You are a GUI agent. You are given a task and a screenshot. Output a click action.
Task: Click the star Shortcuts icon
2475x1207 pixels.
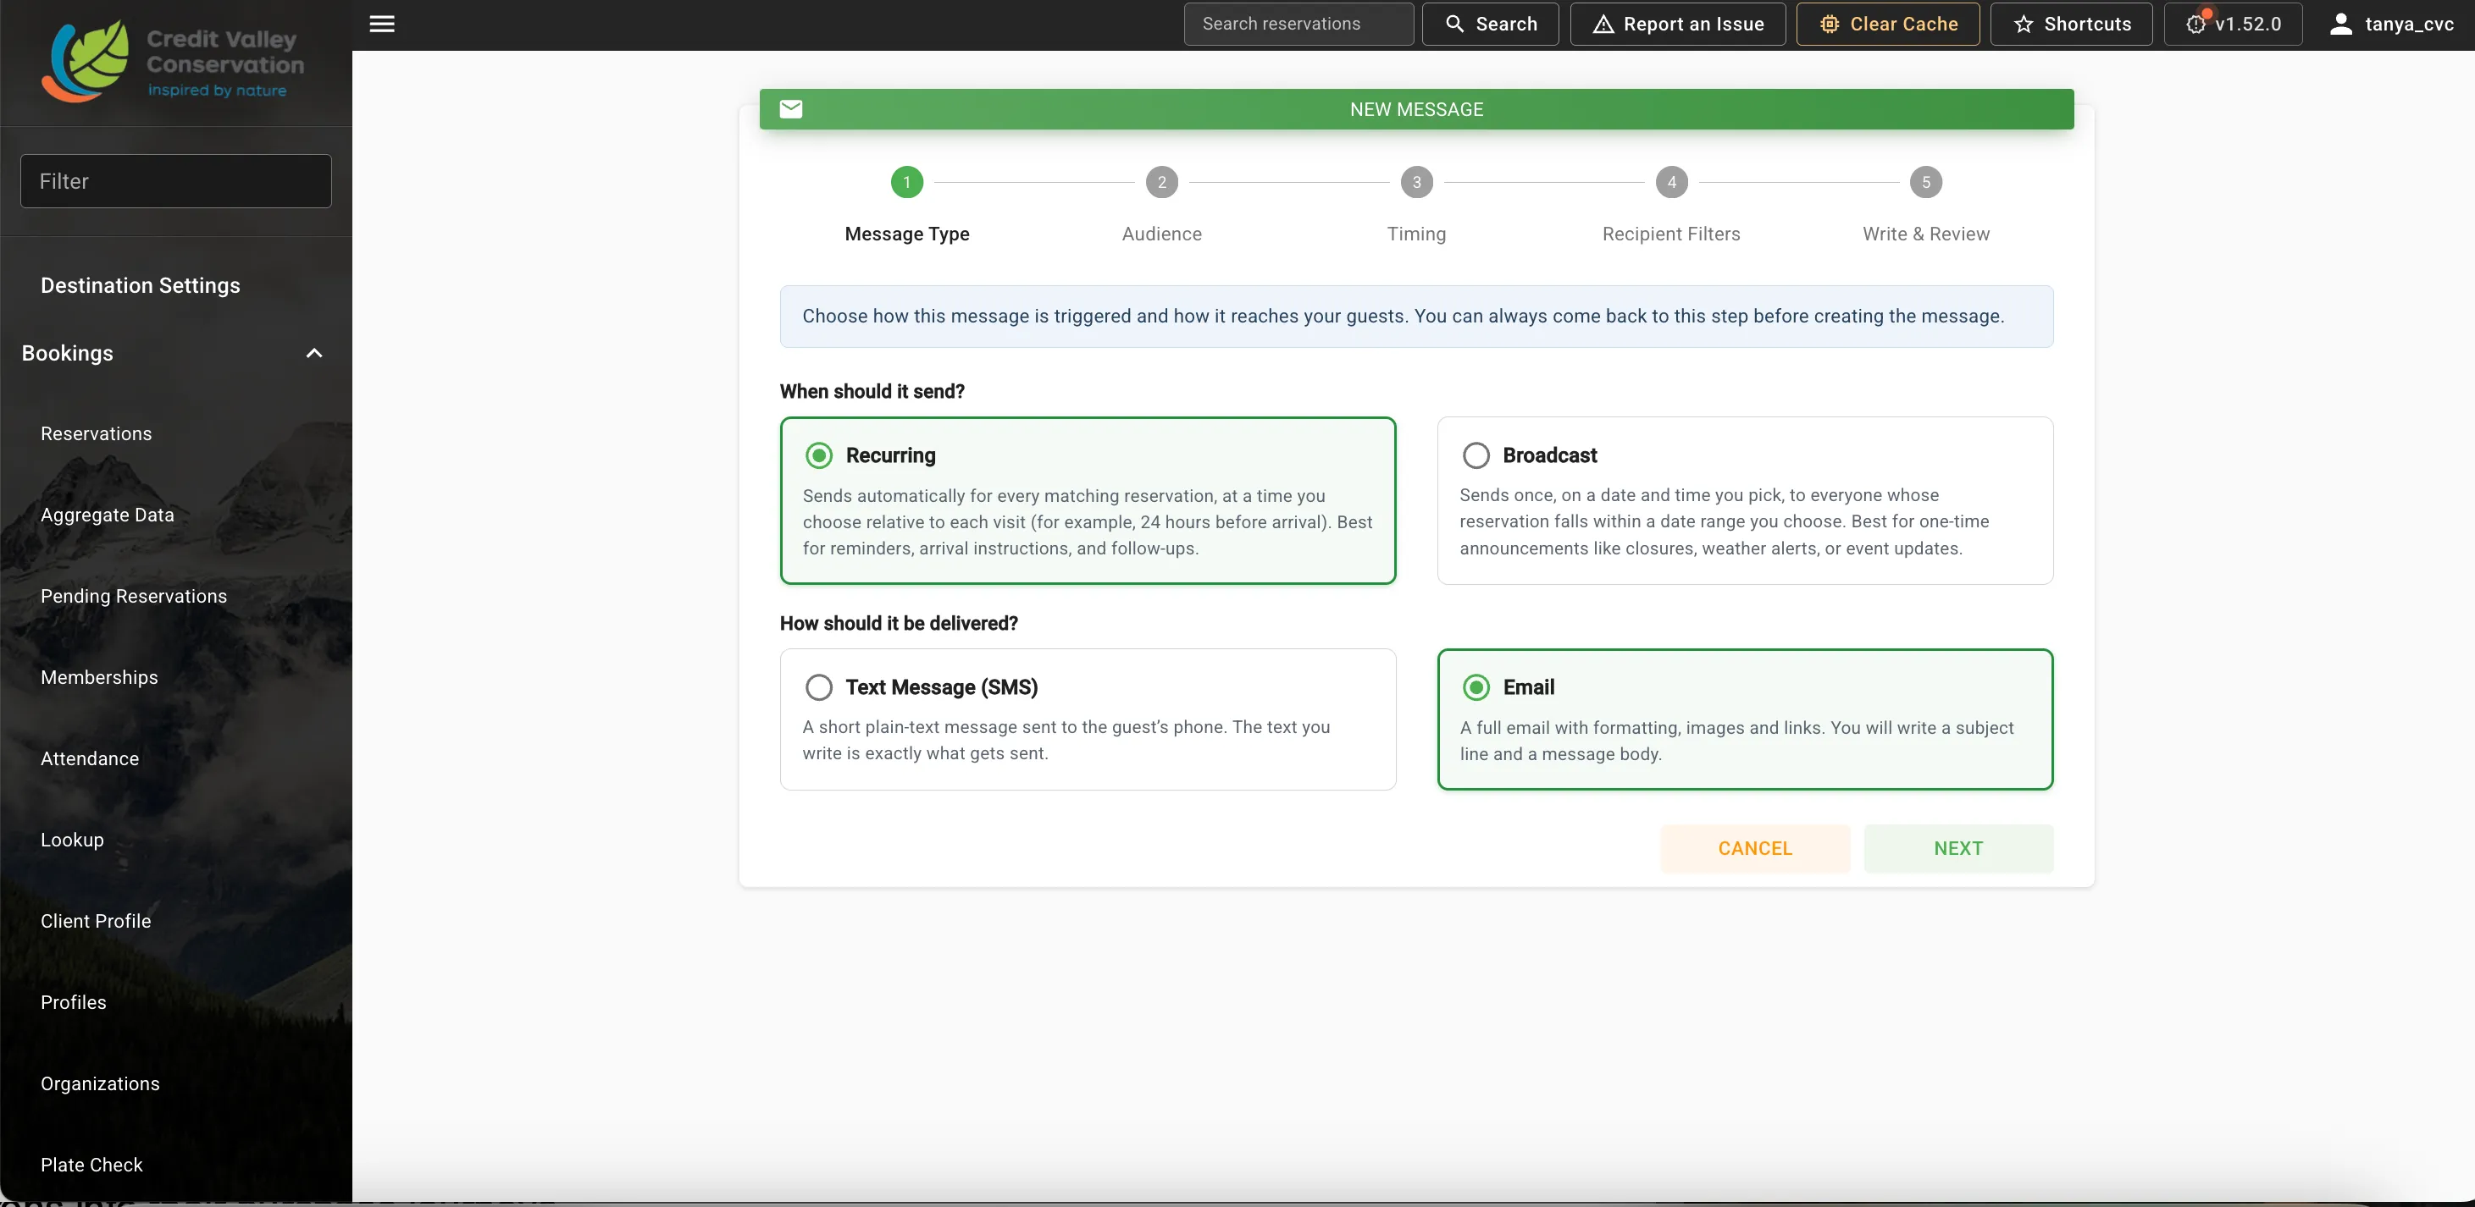click(x=2024, y=24)
